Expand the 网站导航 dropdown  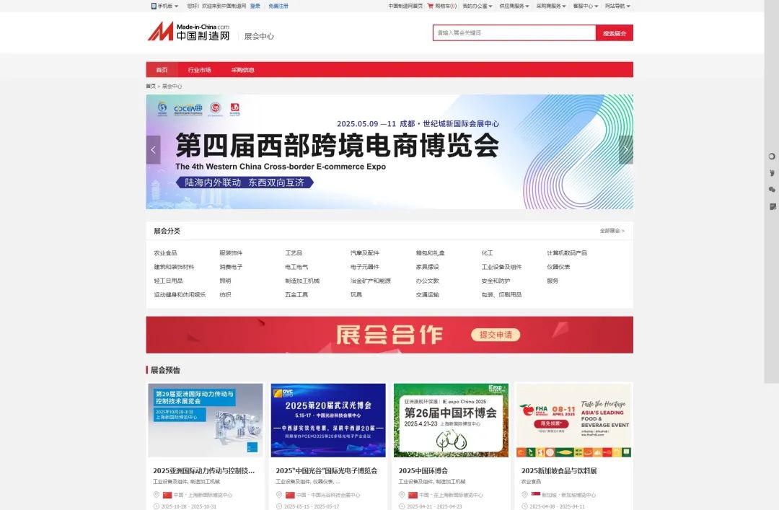(x=617, y=6)
